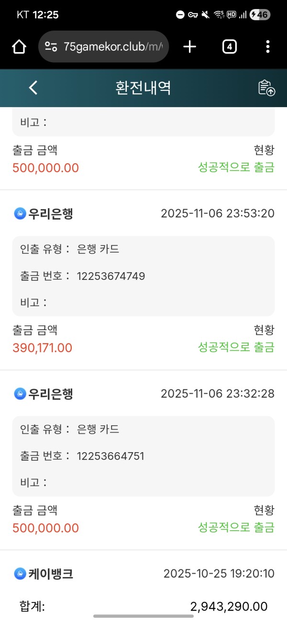
Task: Open a new browser tab with plus
Action: click(190, 46)
